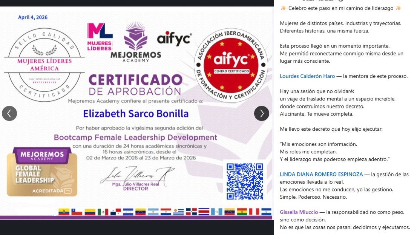
Task: Click the Global Female Leadership gold badge
Action: pyautogui.click(x=42, y=172)
